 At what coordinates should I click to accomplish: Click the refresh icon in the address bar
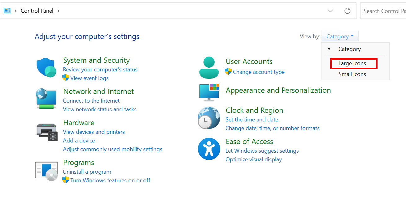tap(347, 11)
